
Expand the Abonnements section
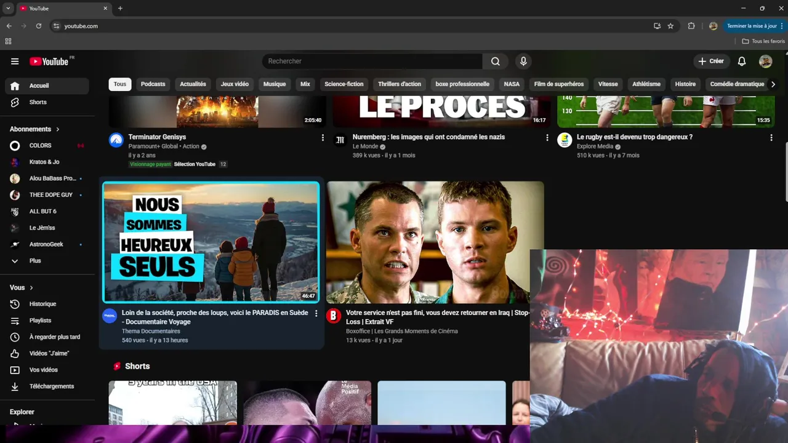click(35, 129)
